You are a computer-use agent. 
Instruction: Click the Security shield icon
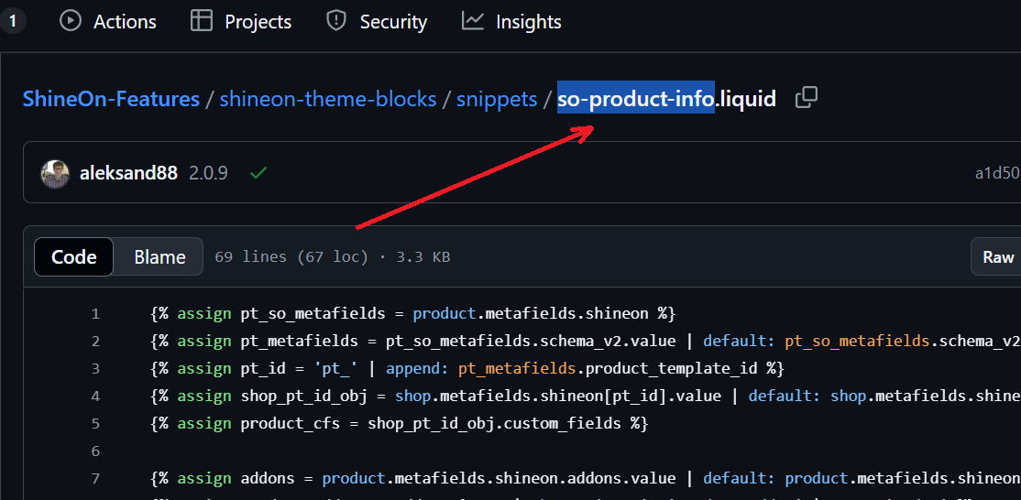pyautogui.click(x=336, y=21)
